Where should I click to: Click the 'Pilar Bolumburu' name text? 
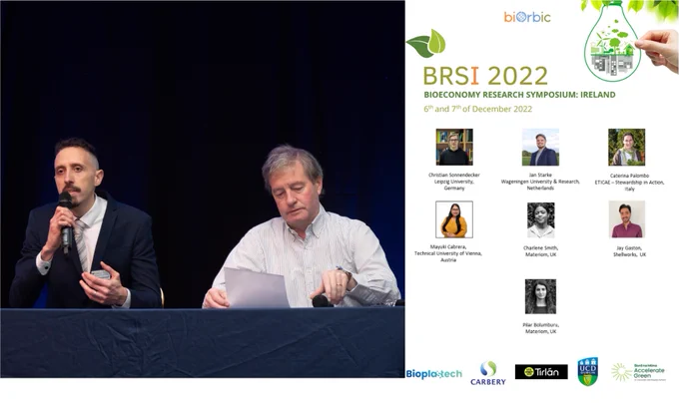pyautogui.click(x=540, y=325)
